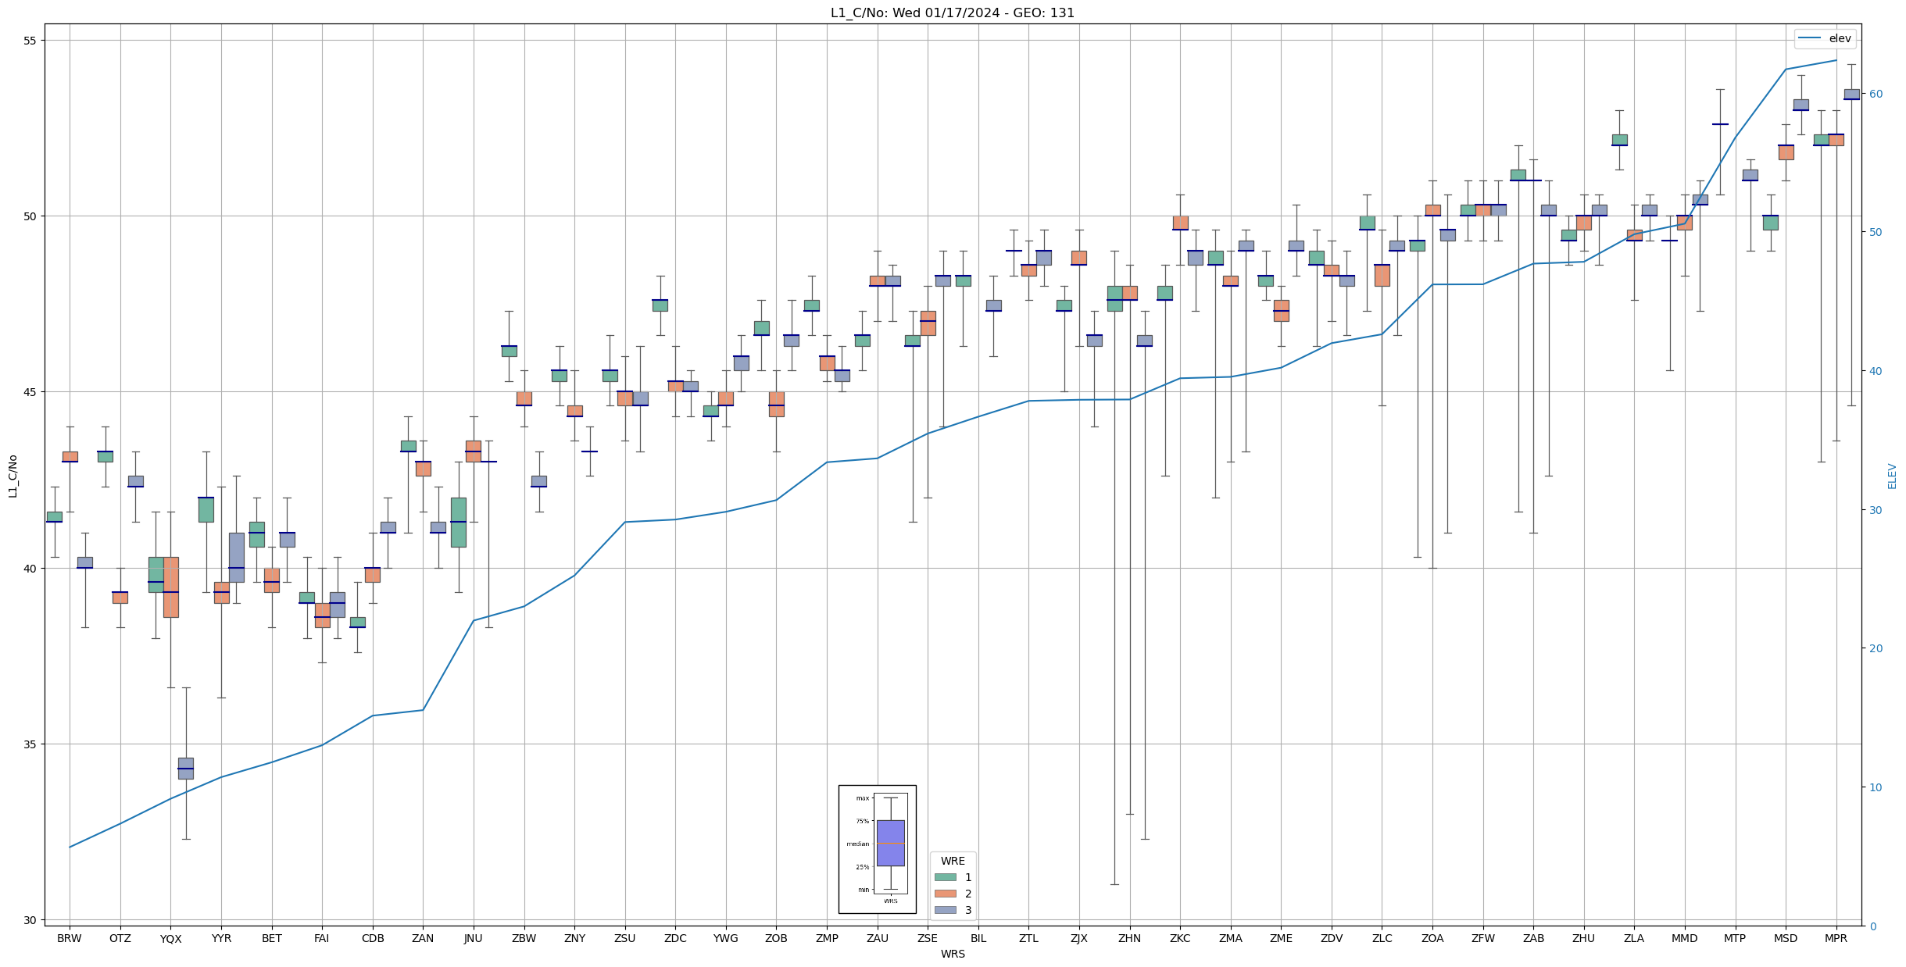Click the YQX WRE 3 low outlier box
The height and width of the screenshot is (967, 1906).
click(186, 769)
